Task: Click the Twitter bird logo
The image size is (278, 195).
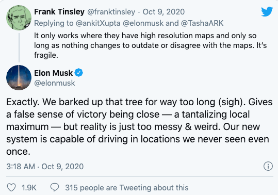Action: (x=267, y=11)
